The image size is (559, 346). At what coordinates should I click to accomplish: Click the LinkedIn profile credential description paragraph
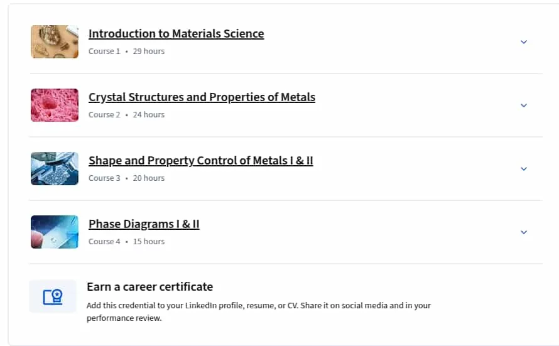(x=259, y=312)
